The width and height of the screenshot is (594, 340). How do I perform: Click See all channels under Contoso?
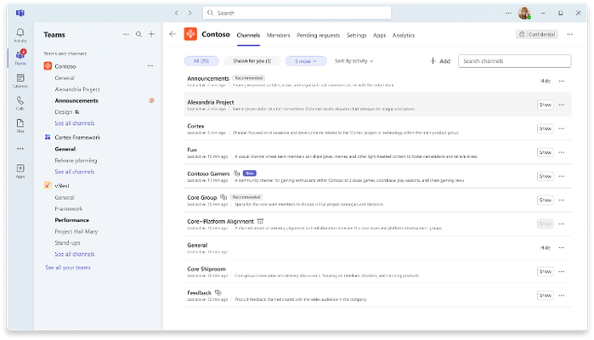[75, 123]
